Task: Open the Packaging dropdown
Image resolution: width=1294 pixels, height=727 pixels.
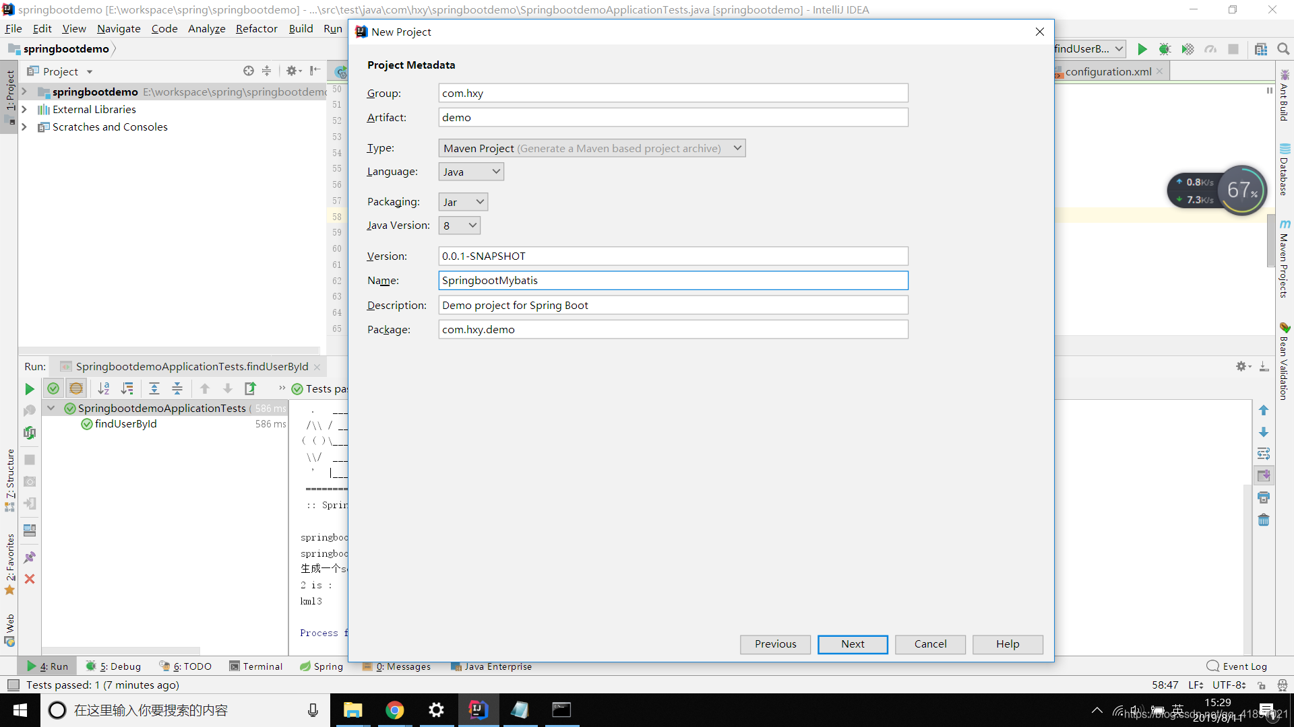Action: 463,202
